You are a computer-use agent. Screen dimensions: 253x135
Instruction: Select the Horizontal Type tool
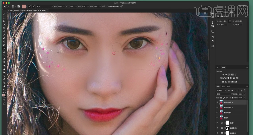click(x=4, y=76)
